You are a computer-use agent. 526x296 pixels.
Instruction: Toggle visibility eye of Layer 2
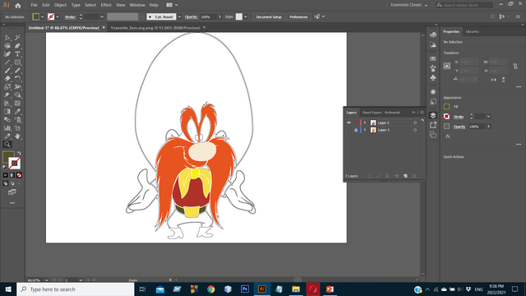click(x=348, y=123)
